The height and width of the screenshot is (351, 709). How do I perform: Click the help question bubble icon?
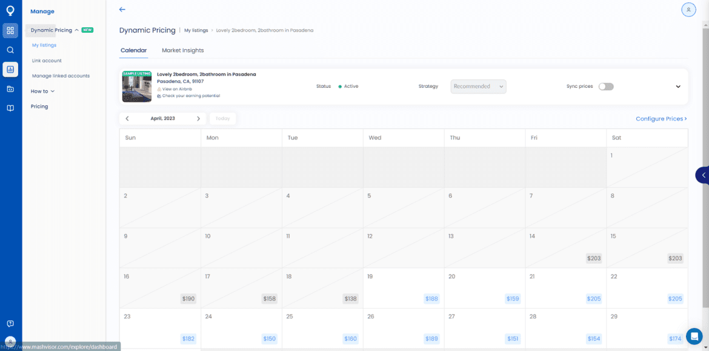[x=10, y=324]
